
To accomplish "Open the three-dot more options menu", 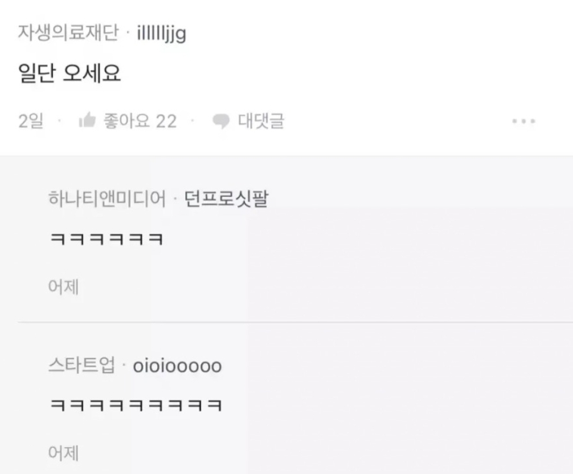I will [x=523, y=121].
